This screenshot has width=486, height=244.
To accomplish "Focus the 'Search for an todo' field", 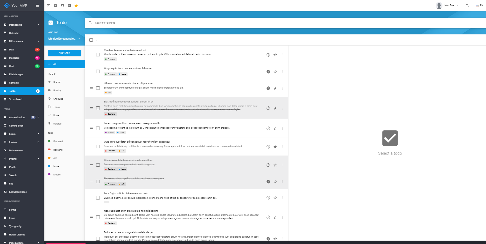I will coord(286,23).
